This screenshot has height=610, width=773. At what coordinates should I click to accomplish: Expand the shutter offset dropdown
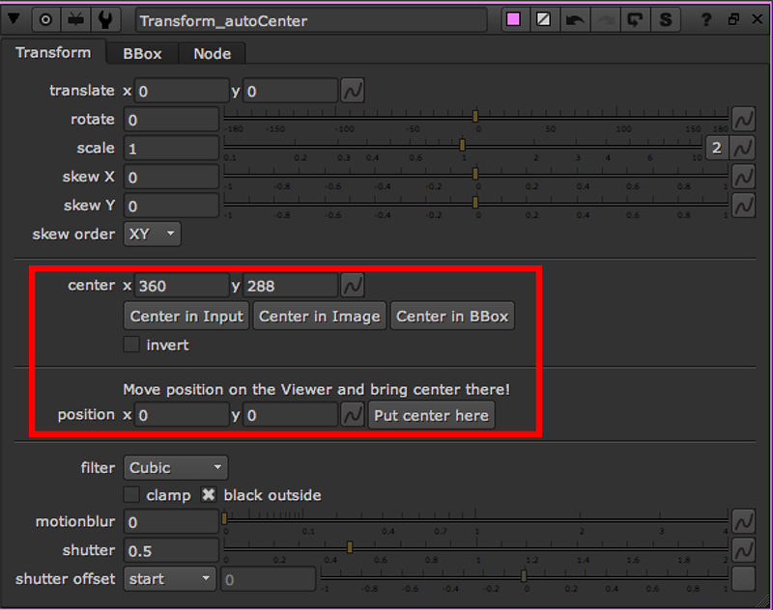point(169,579)
